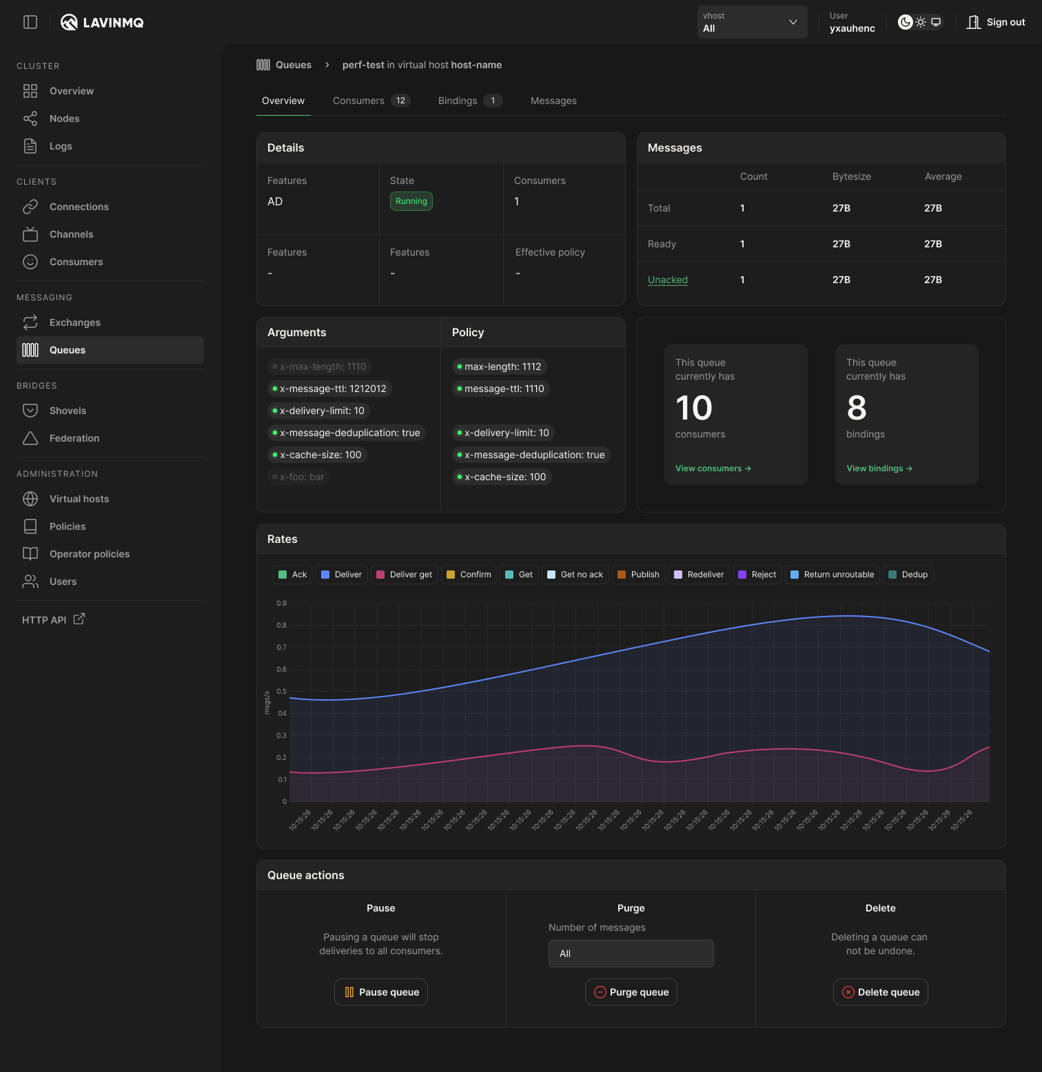Open Nodes via its share-nodes icon
The height and width of the screenshot is (1072, 1042).
pyautogui.click(x=30, y=118)
